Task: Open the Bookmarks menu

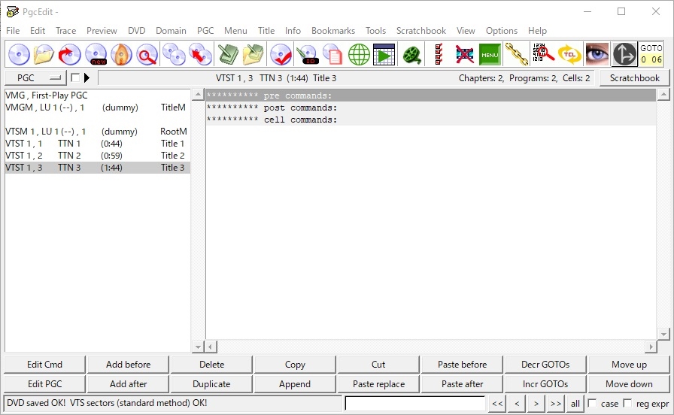Action: pyautogui.click(x=333, y=31)
